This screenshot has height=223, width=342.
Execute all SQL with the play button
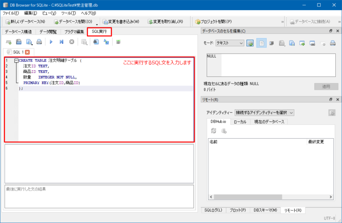coord(51,42)
